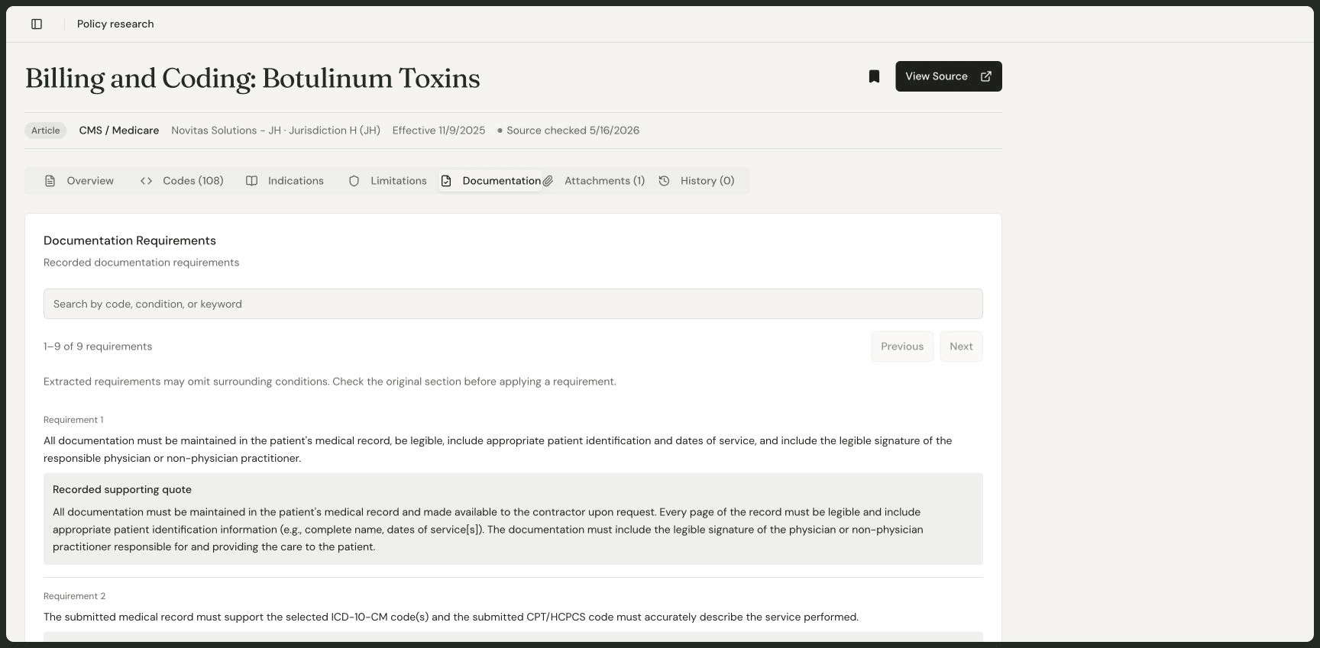Open the Attachments (1) tab
This screenshot has height=648, width=1320.
(x=594, y=181)
